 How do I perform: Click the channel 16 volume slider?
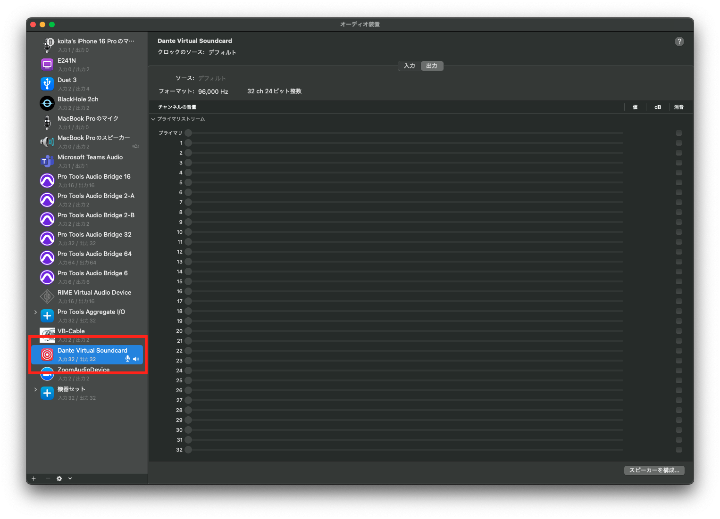tap(406, 291)
